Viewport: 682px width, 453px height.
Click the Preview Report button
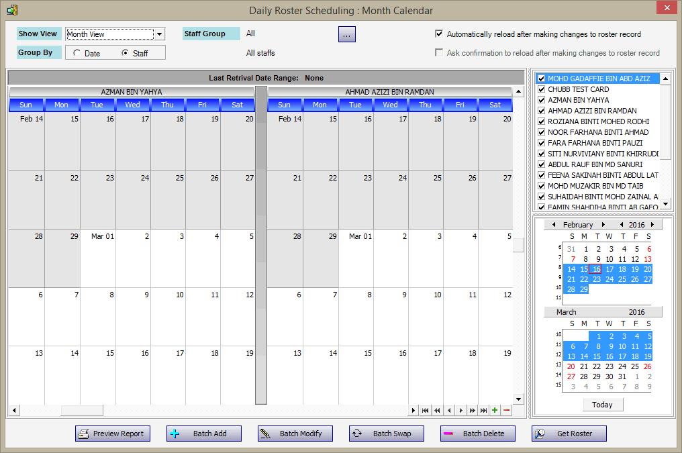click(112, 434)
